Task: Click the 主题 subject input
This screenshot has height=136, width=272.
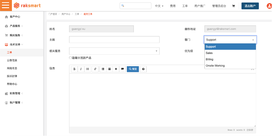Action: [114, 40]
